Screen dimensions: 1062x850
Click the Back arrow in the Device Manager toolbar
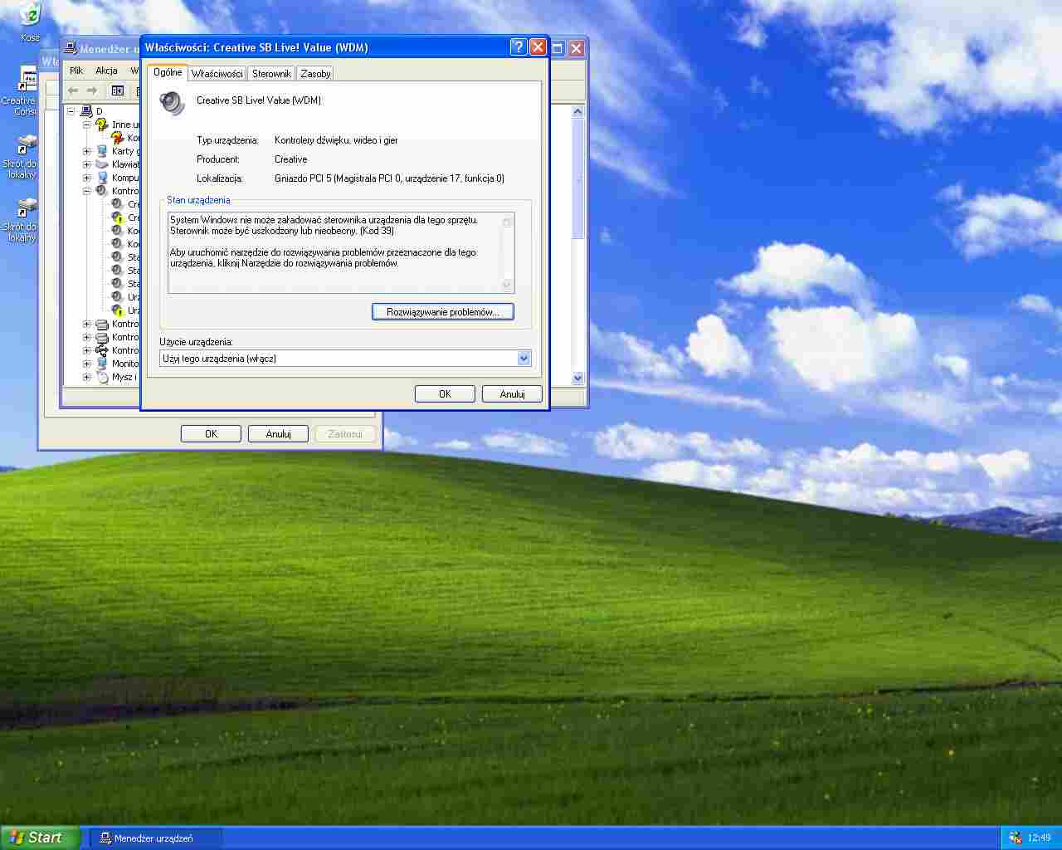73,90
